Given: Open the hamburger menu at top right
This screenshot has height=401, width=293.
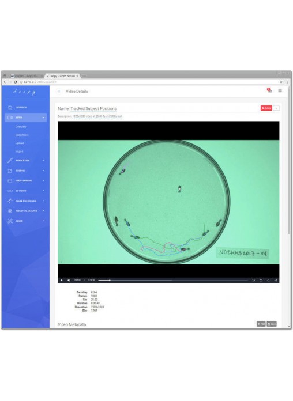Looking at the screenshot, I should coord(280,91).
